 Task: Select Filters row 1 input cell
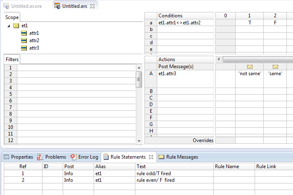click(x=76, y=68)
